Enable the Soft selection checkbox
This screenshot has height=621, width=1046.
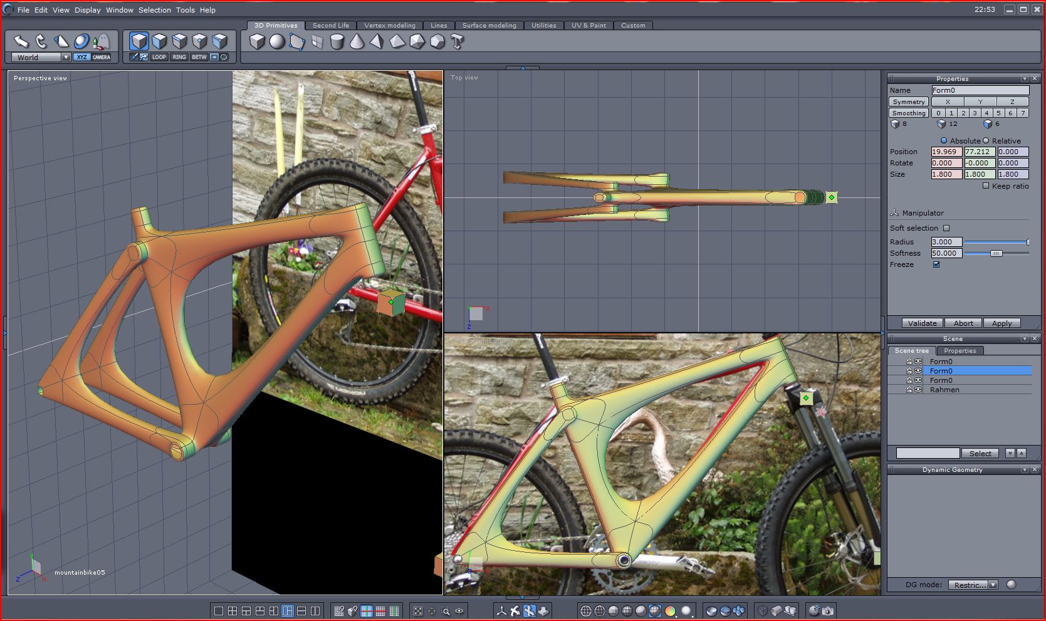946,228
